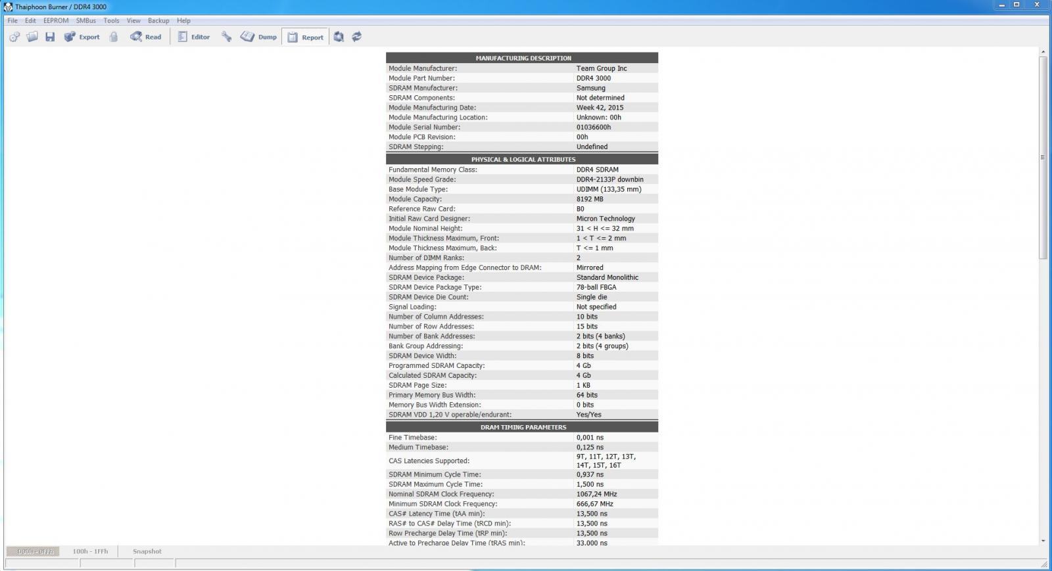
Task: Select the 'Team Group Inc' value
Action: click(x=602, y=68)
